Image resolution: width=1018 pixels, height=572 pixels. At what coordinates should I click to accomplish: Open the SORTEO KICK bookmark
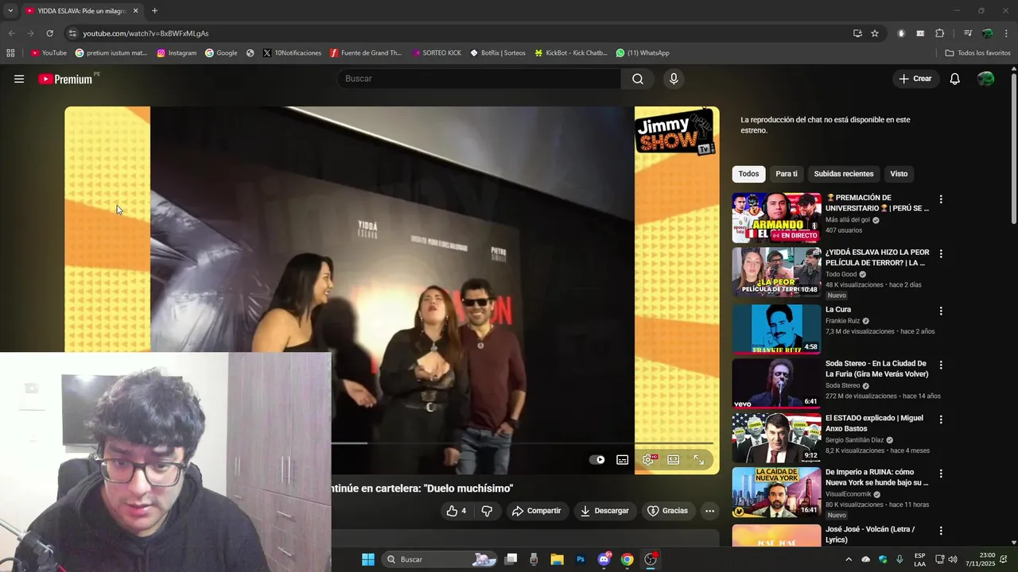(x=436, y=53)
